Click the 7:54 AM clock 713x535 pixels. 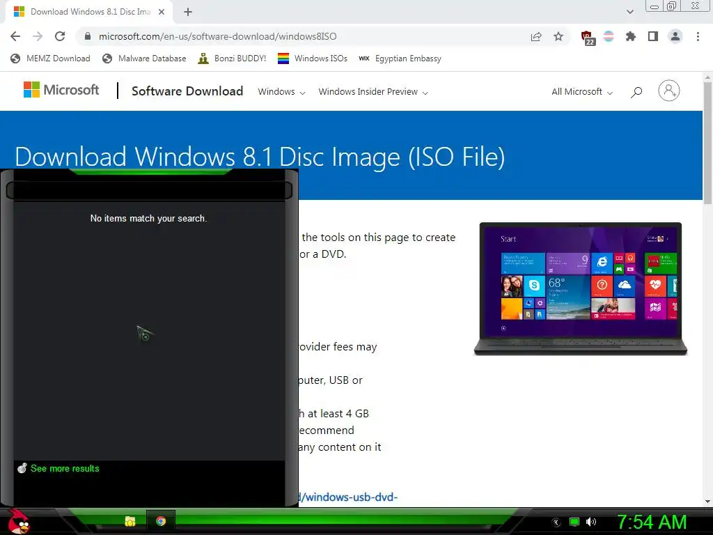tap(652, 522)
